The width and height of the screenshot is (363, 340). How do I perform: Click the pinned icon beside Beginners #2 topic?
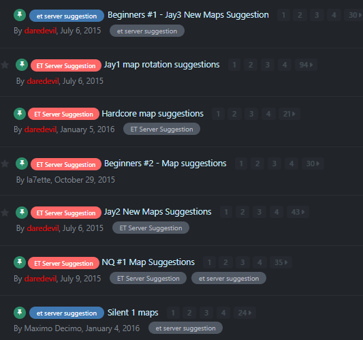pos(22,164)
